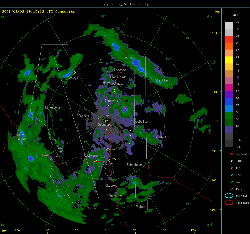The width and height of the screenshot is (250, 234).
Task: Click the yellow diamond marker near RockyMH
Action: [74, 73]
